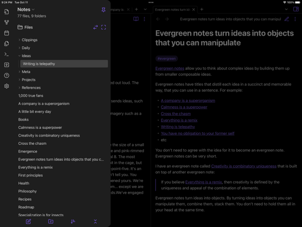Toggle the sidebar pin icon

(x=103, y=10)
